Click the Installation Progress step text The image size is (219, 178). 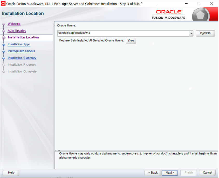(x=22, y=65)
